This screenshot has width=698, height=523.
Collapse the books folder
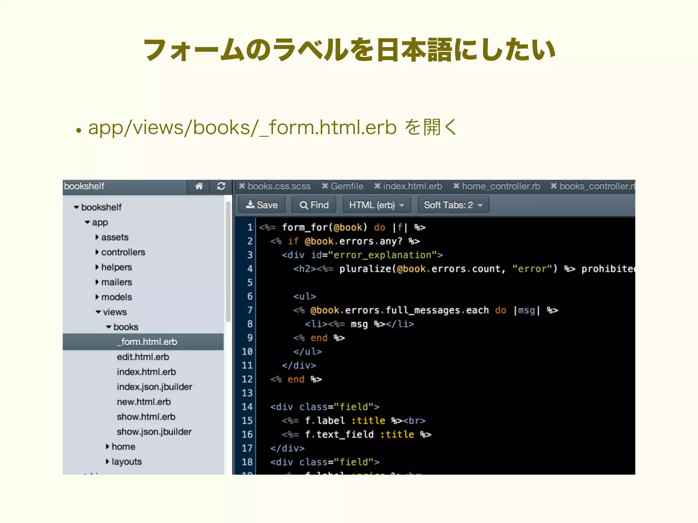109,327
